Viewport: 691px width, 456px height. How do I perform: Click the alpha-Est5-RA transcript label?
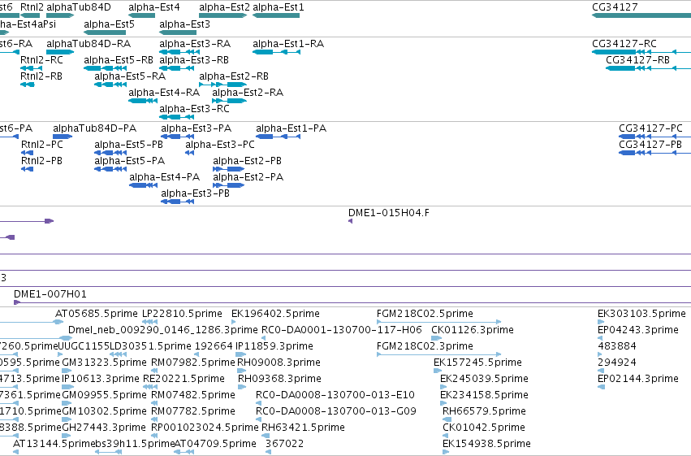130,76
